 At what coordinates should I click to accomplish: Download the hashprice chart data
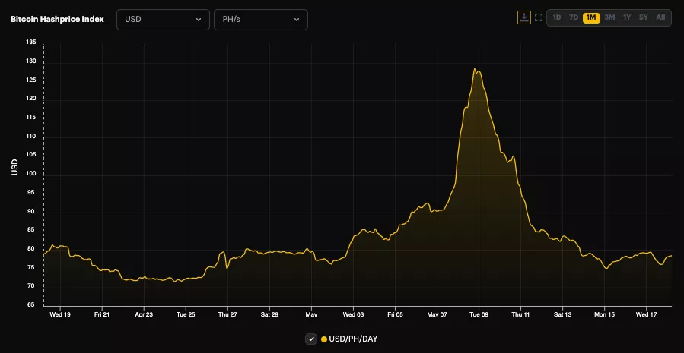524,17
